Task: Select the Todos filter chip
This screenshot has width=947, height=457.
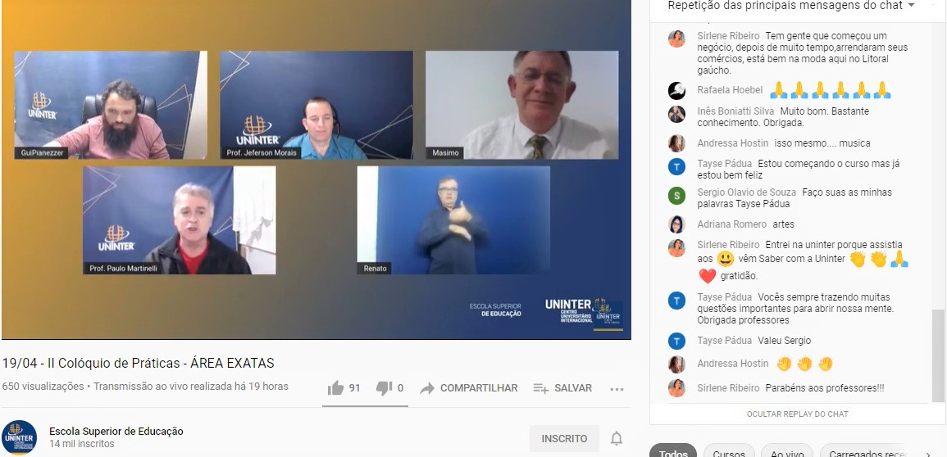Action: pos(673,452)
